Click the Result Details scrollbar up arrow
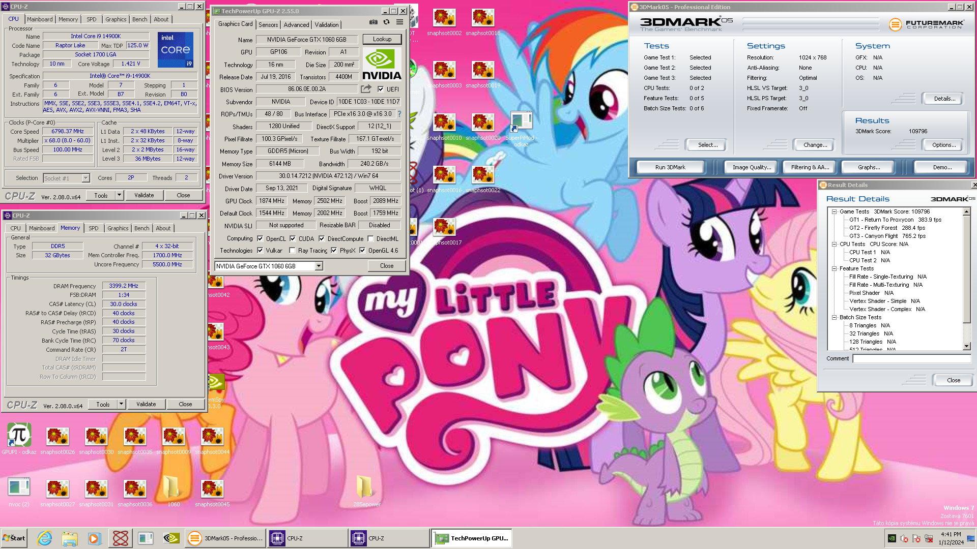The image size is (977, 549). tap(967, 211)
